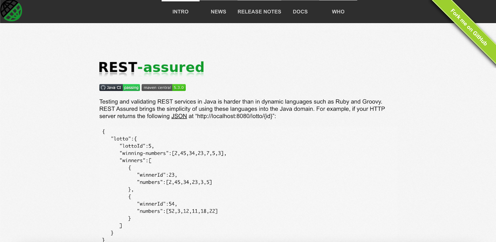496x242 pixels.
Task: Open the INTRO navigation tab
Action: (x=180, y=12)
